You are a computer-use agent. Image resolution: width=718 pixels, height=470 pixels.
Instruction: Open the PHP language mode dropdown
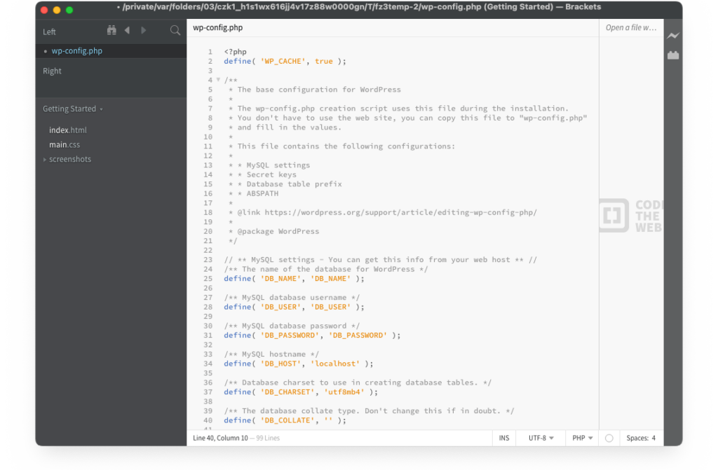pyautogui.click(x=582, y=438)
